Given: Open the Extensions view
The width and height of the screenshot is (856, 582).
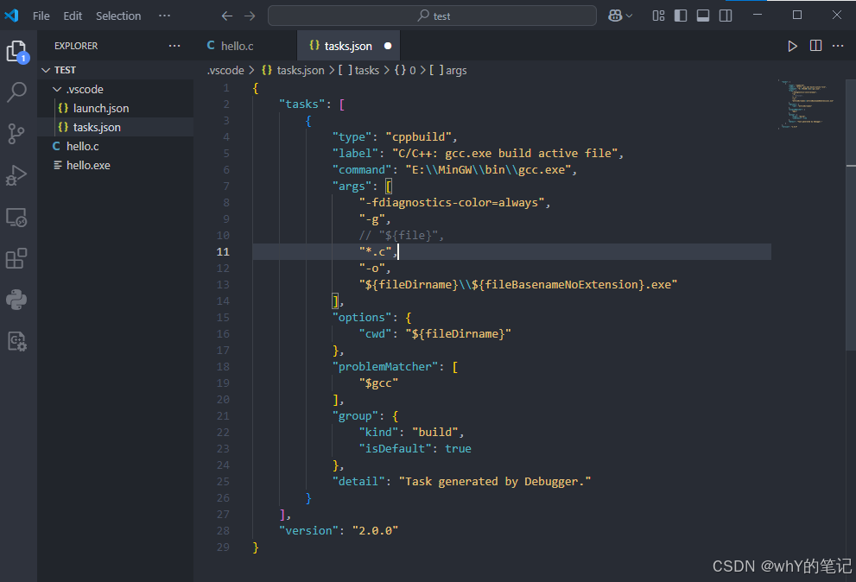Looking at the screenshot, I should (x=16, y=258).
